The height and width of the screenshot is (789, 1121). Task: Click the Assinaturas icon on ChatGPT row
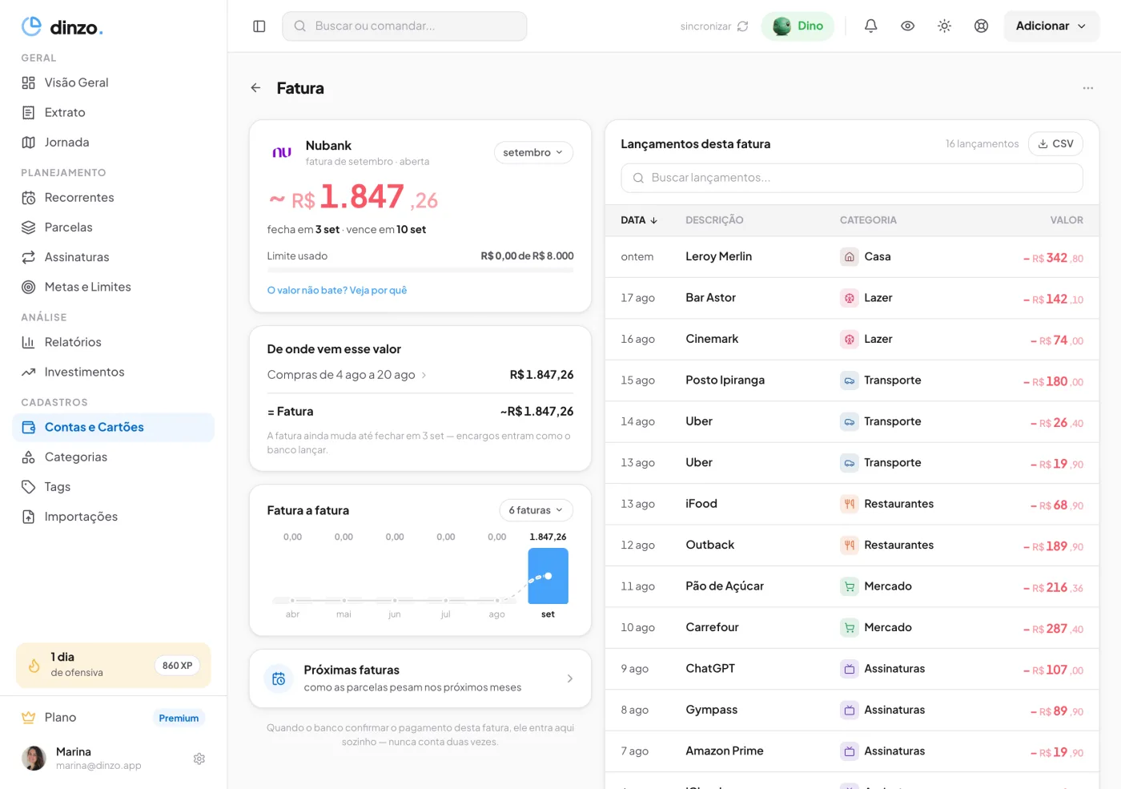point(850,669)
